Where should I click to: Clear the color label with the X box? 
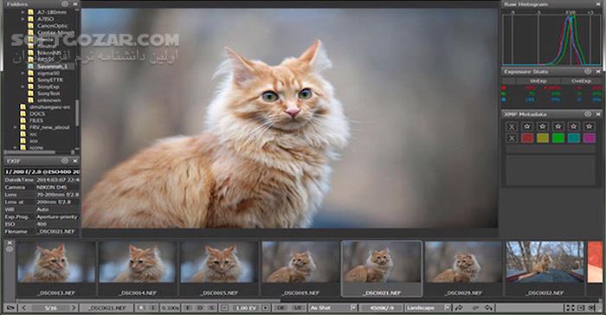coord(512,138)
